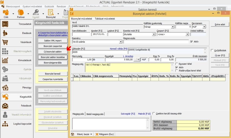Switch to the Belső megjegyzés tab
This screenshot has width=231, height=138.
coord(95,114)
